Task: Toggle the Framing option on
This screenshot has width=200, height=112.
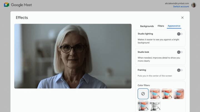Action: click(180, 70)
